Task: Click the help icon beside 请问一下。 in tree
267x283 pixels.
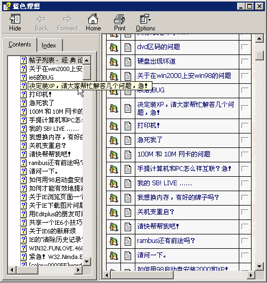Action: pyautogui.click(x=23, y=171)
